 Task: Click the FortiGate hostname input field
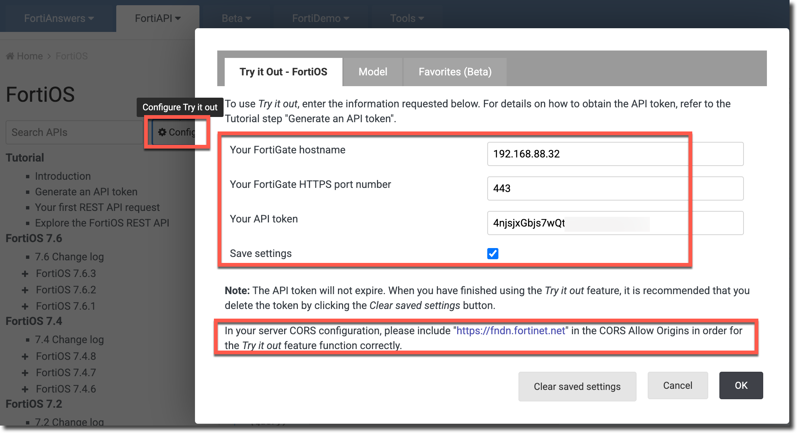[615, 154]
